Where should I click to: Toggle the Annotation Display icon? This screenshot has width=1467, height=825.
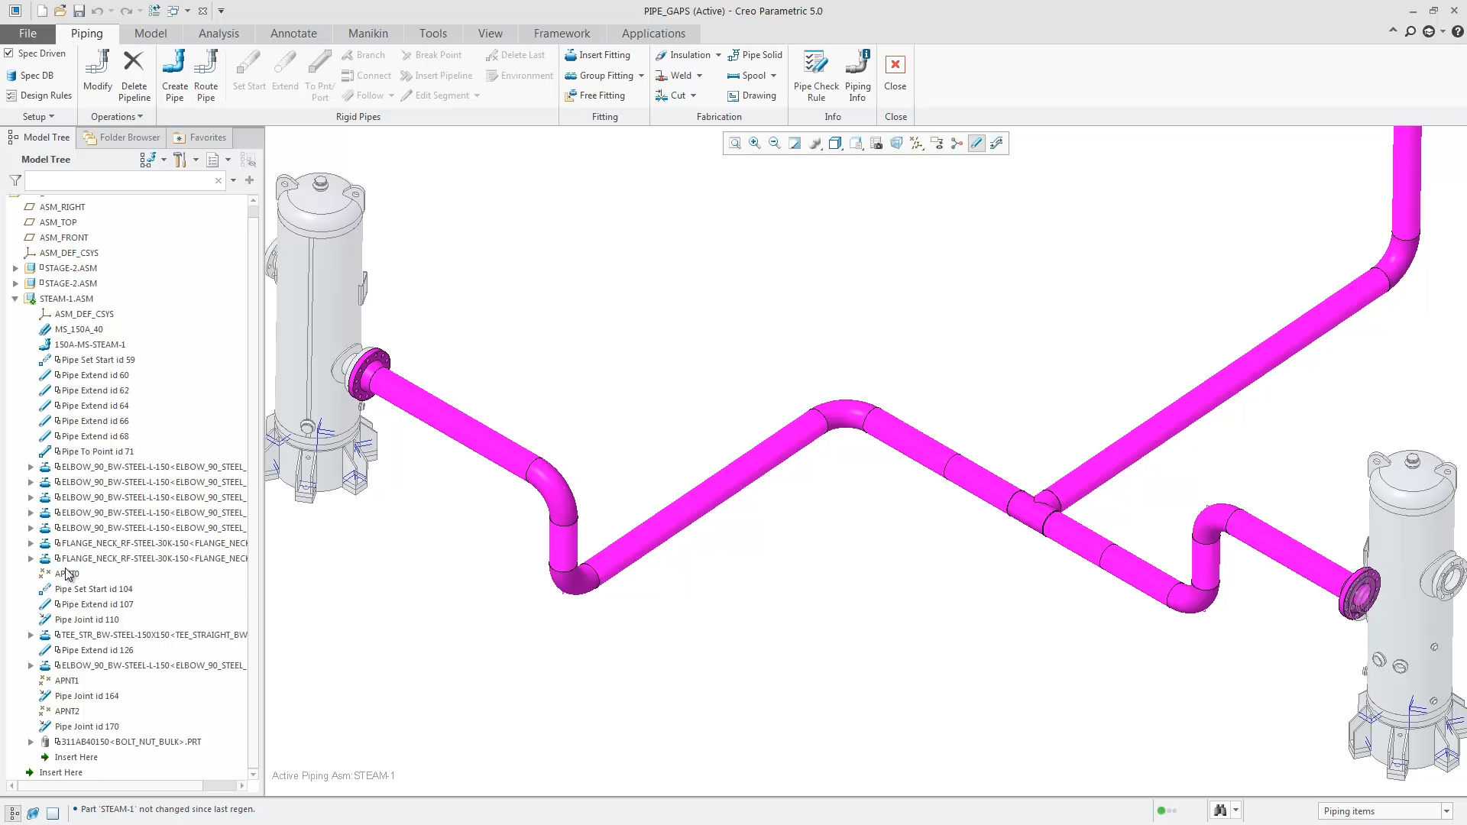tap(937, 144)
